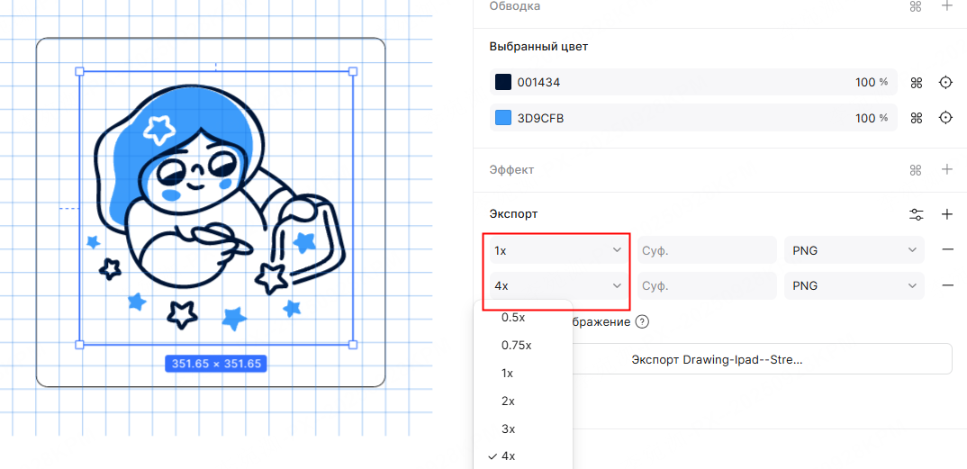Screen dimensions: 967x469
Task: Open the PNG format dropdown in second export row
Action: click(x=854, y=286)
